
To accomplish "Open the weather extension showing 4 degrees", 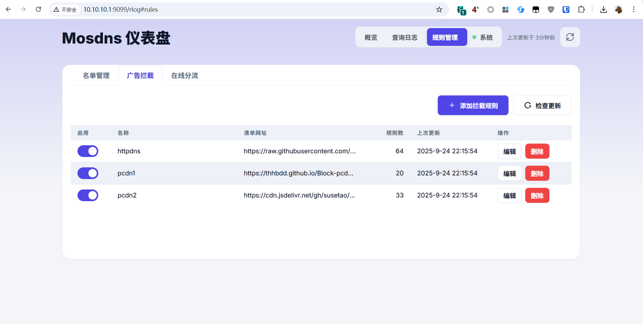I will click(x=475, y=9).
